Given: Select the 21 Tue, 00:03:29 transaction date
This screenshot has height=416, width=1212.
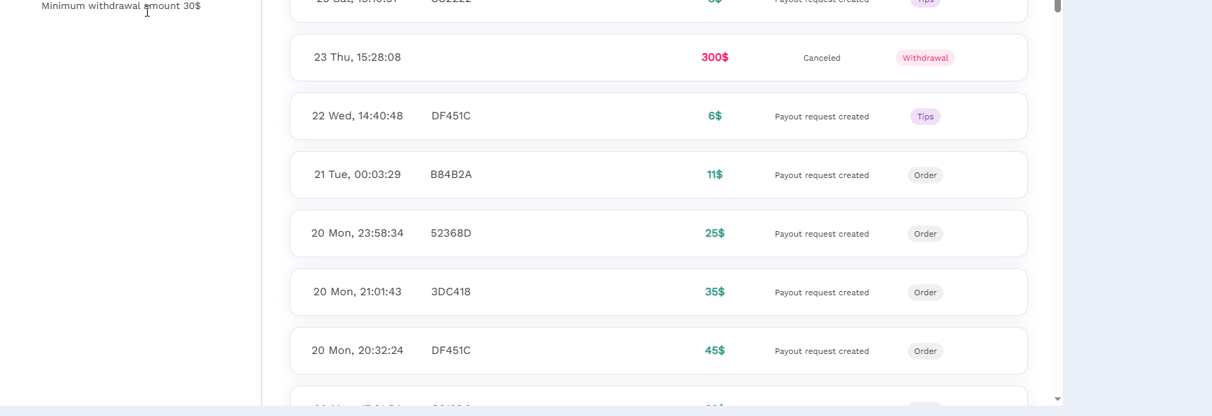Looking at the screenshot, I should [x=358, y=175].
